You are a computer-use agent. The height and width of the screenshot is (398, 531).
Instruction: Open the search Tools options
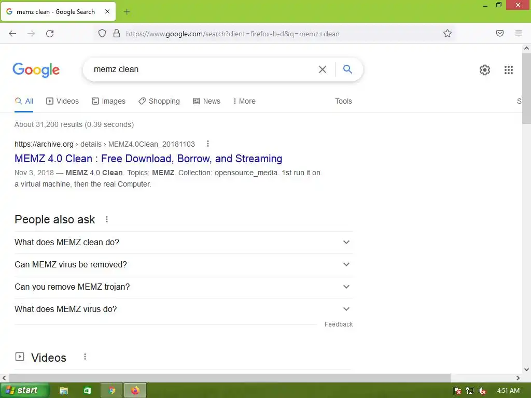pyautogui.click(x=343, y=101)
